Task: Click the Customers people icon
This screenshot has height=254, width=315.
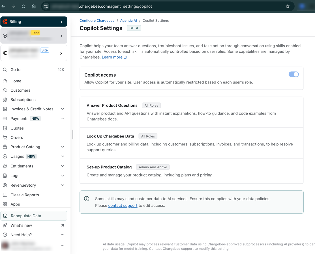Action: coord(5,90)
